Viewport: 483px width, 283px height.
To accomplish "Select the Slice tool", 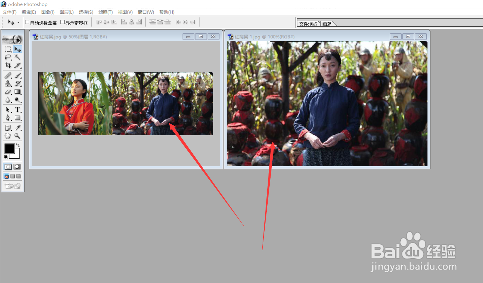I will point(18,65).
